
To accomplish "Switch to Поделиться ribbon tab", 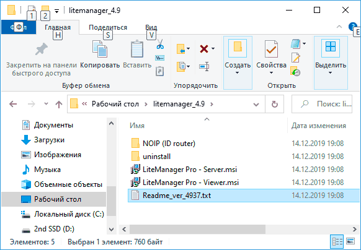I will tap(108, 27).
